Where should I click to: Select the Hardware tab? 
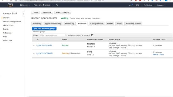coord(82,23)
